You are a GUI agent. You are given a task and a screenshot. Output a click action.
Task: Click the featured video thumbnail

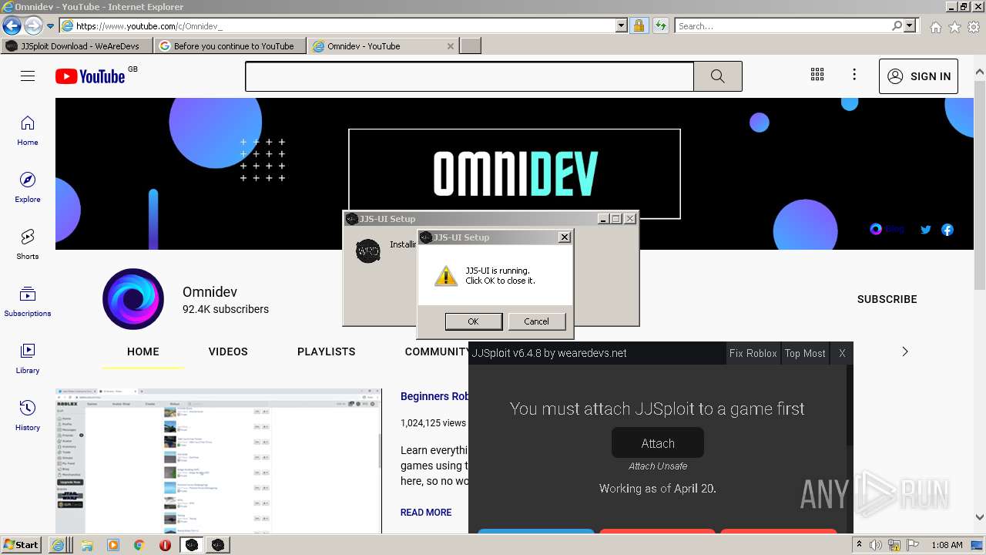[x=219, y=461]
